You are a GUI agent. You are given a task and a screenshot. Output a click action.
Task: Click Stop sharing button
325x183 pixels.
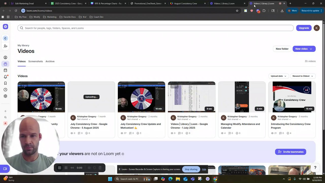[191, 169]
